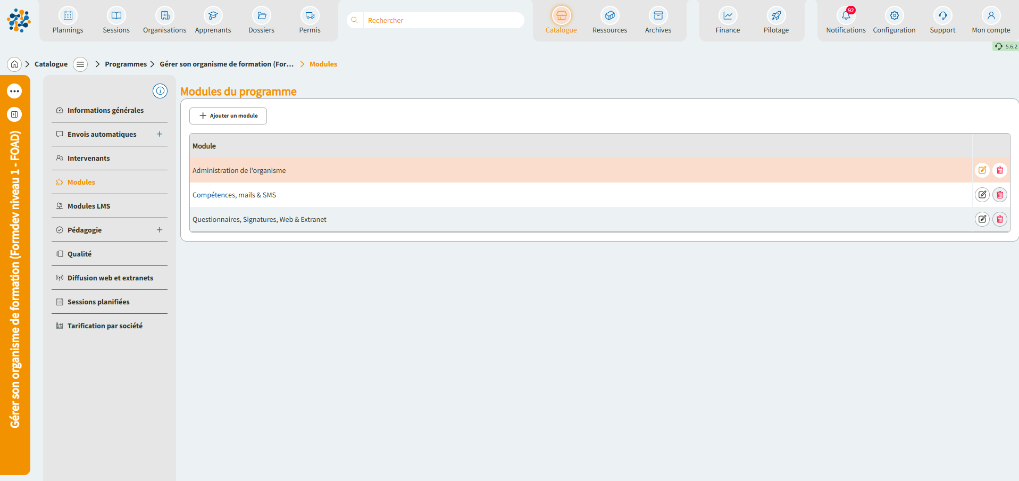Click the Ajouter un module button
Viewport: 1019px width, 481px height.
coord(228,116)
